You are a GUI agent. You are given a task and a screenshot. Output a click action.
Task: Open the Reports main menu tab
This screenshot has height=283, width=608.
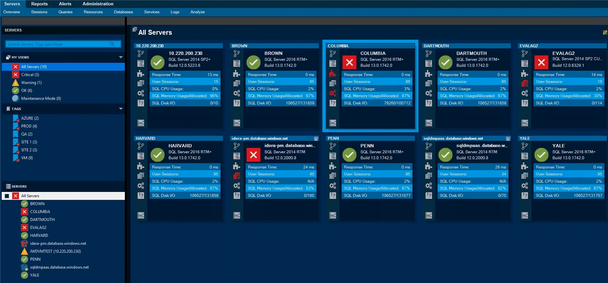tap(39, 4)
